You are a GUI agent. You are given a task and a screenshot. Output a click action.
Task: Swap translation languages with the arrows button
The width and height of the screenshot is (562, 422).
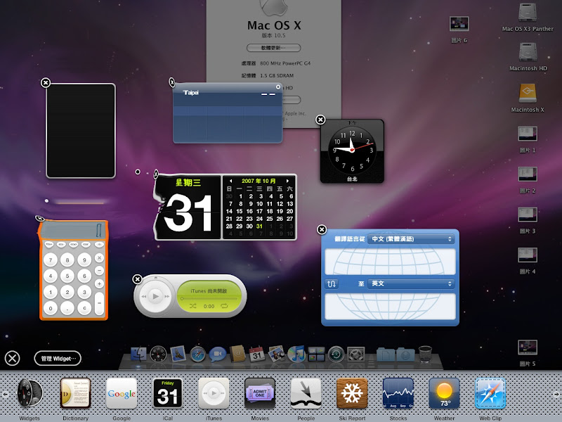pos(331,284)
